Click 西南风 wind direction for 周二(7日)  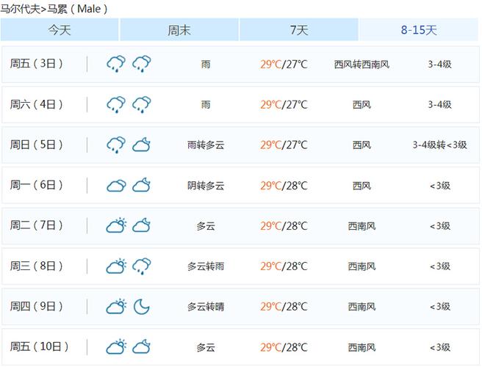[x=361, y=226]
